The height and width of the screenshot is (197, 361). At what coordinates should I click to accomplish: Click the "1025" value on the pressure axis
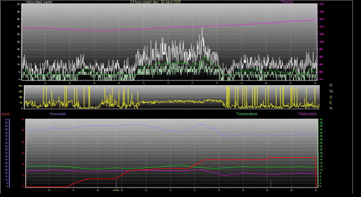coord(321,4)
